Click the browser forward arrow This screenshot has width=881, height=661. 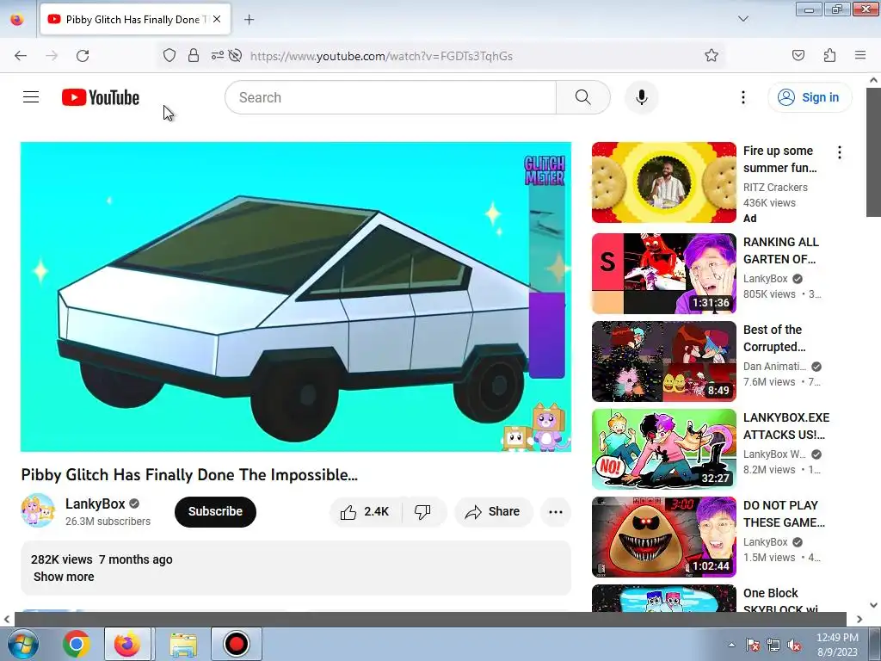[52, 56]
